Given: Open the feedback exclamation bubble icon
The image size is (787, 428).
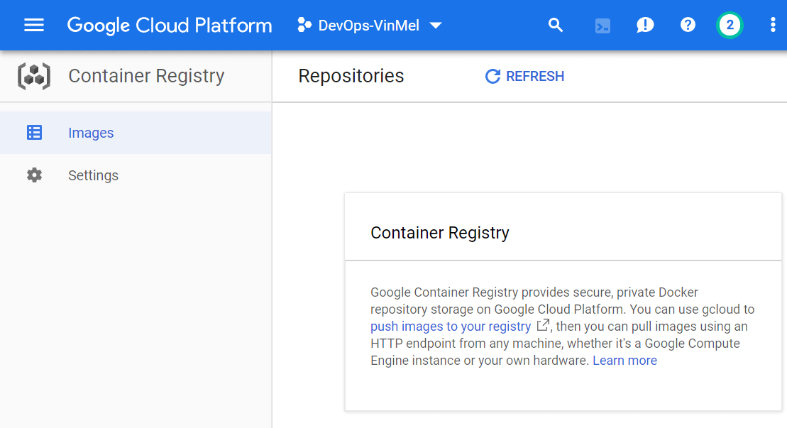Looking at the screenshot, I should [644, 26].
